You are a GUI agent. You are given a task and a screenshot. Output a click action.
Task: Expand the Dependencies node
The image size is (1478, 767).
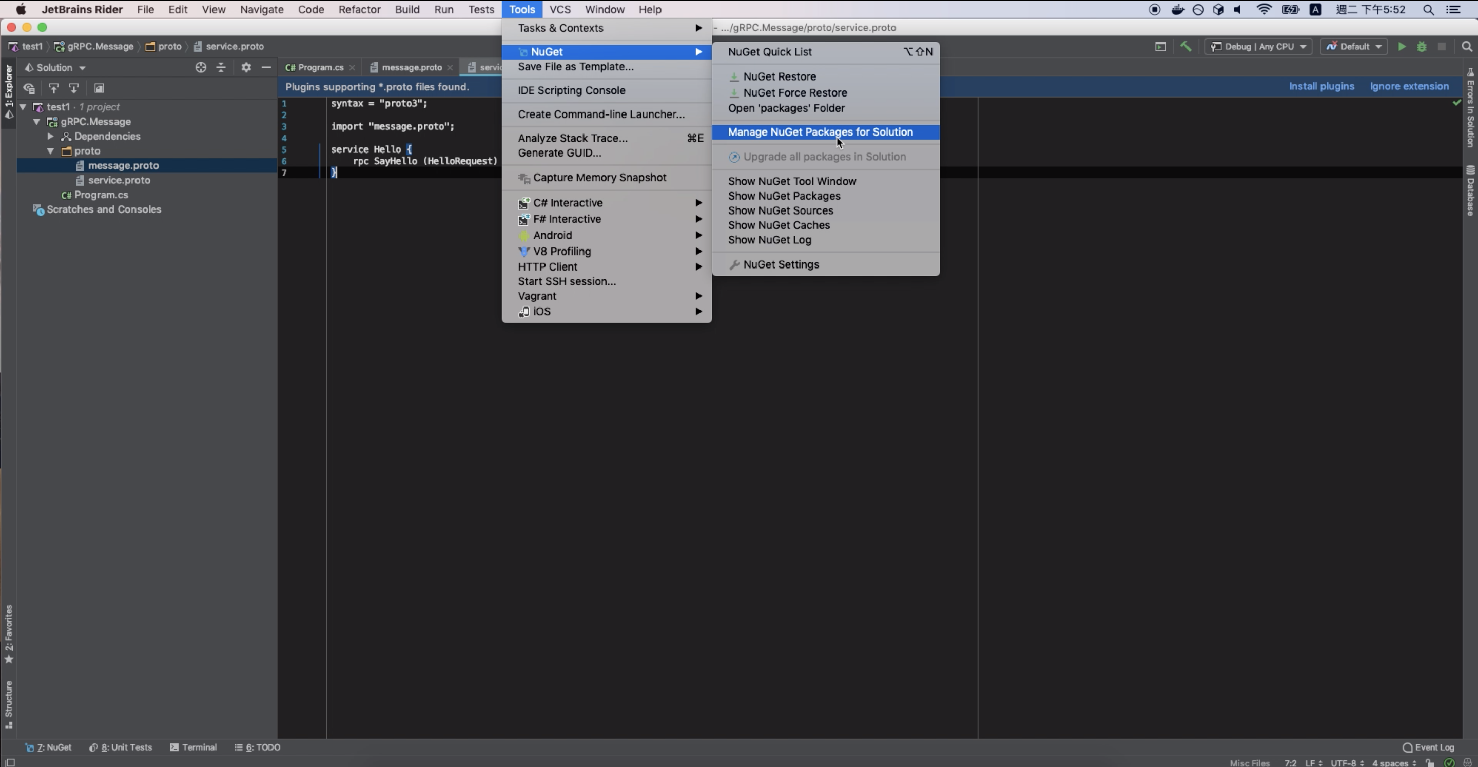pyautogui.click(x=50, y=136)
